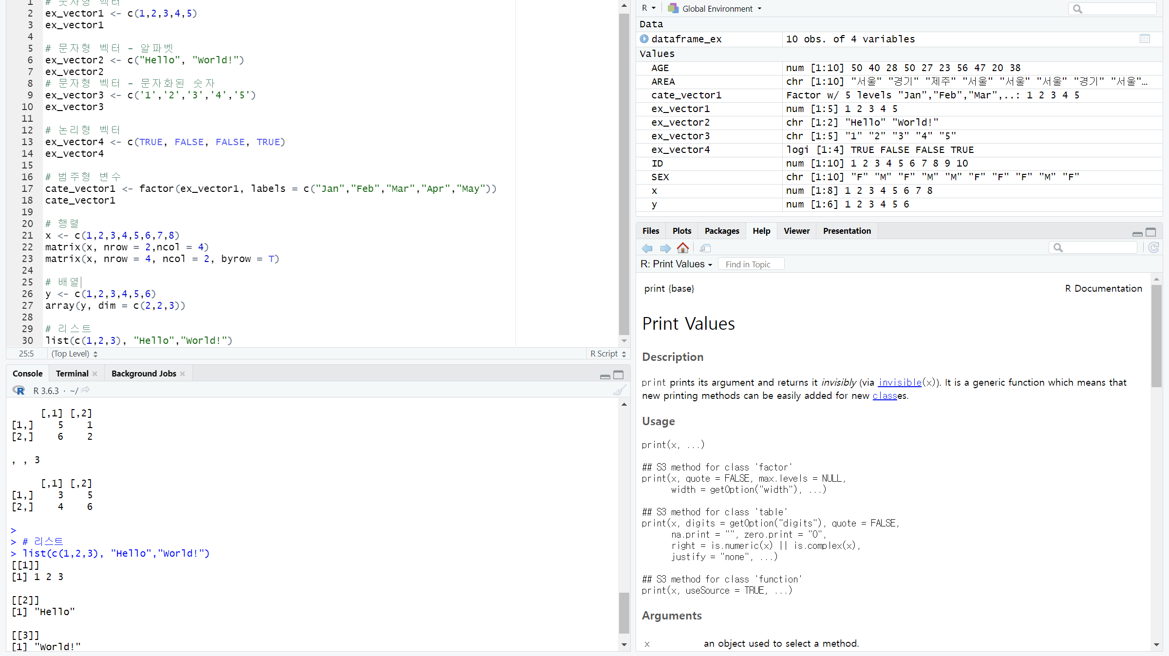Switch to the Packages tab
Screen dimensions: 1169x656
click(721, 231)
